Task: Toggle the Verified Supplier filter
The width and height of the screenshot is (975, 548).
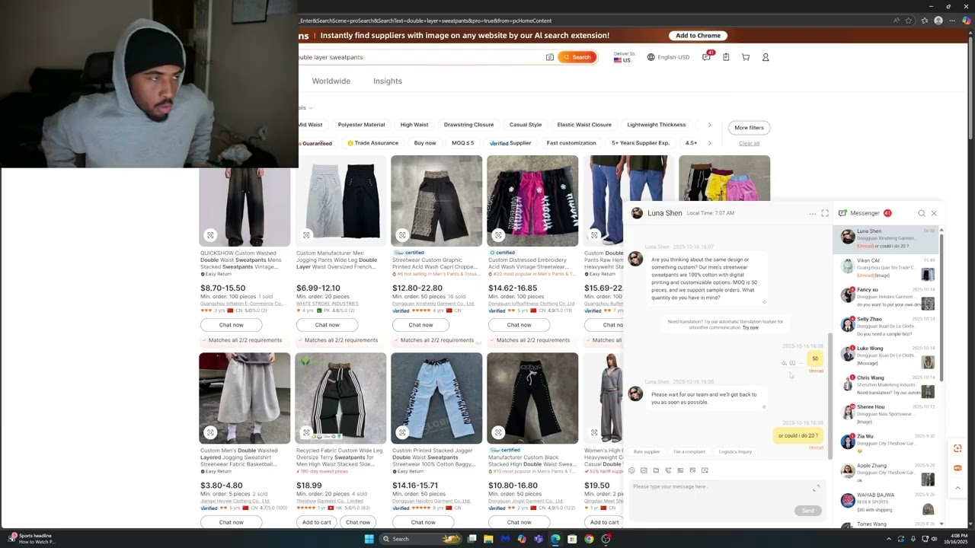Action: point(510,143)
